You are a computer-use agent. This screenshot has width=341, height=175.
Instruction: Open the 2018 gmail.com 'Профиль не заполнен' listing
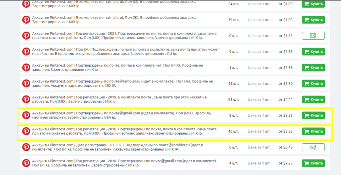(x=125, y=163)
